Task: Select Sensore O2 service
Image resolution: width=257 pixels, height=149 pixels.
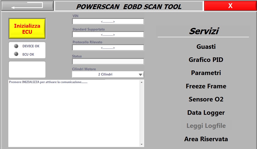Action: [206, 99]
